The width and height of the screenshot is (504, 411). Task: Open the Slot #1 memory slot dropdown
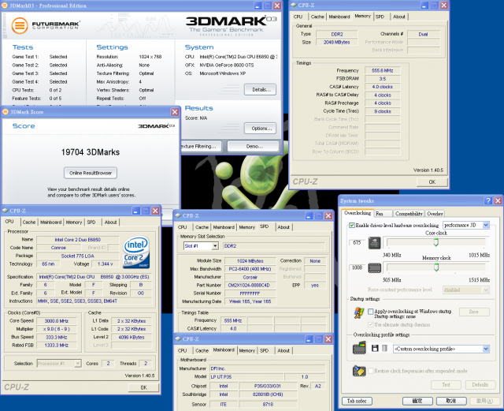(215, 246)
